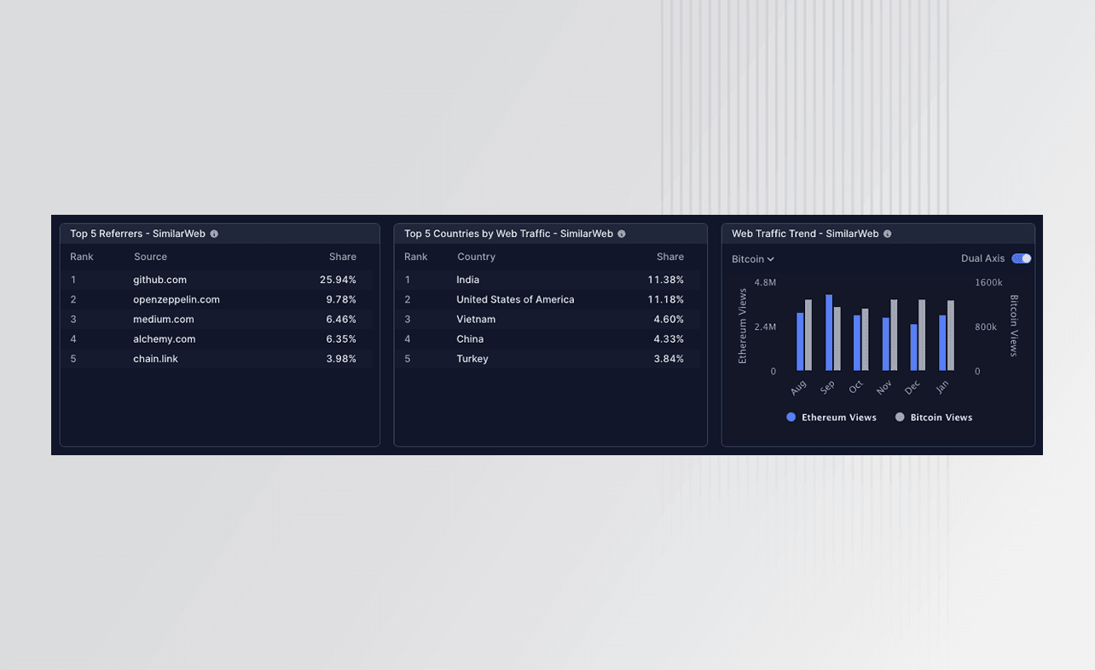The height and width of the screenshot is (670, 1095).
Task: Click the 4.8M left axis label
Action: coord(765,282)
